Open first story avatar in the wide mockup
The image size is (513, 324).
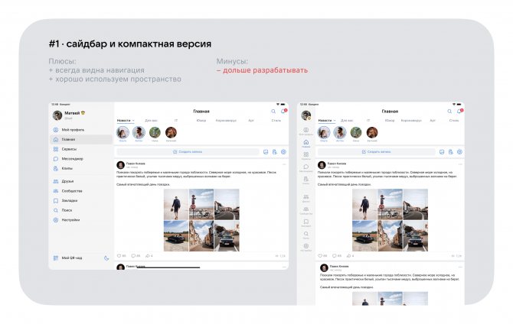[123, 133]
